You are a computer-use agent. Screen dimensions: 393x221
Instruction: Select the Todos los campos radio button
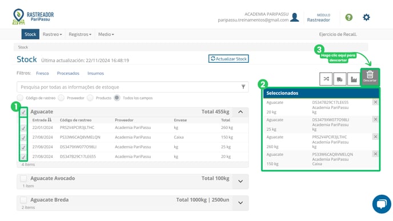click(117, 98)
